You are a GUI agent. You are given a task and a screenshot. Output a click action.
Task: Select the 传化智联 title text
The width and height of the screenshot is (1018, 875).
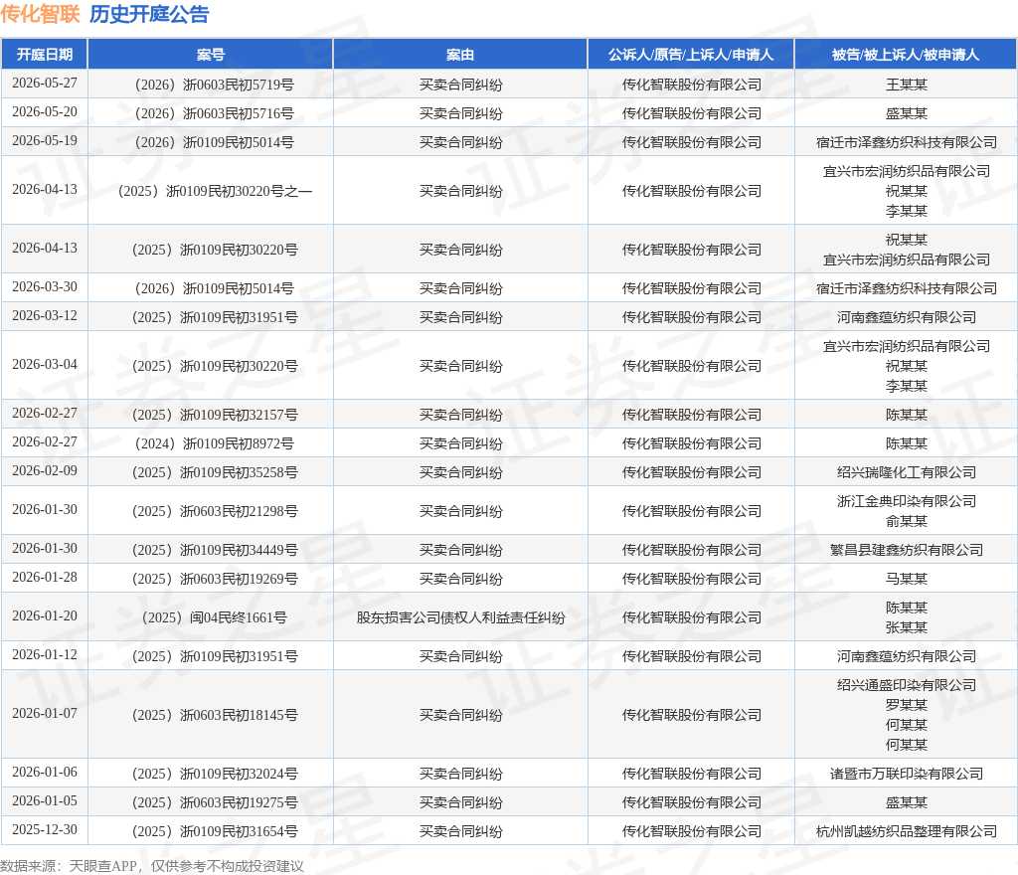click(x=40, y=14)
